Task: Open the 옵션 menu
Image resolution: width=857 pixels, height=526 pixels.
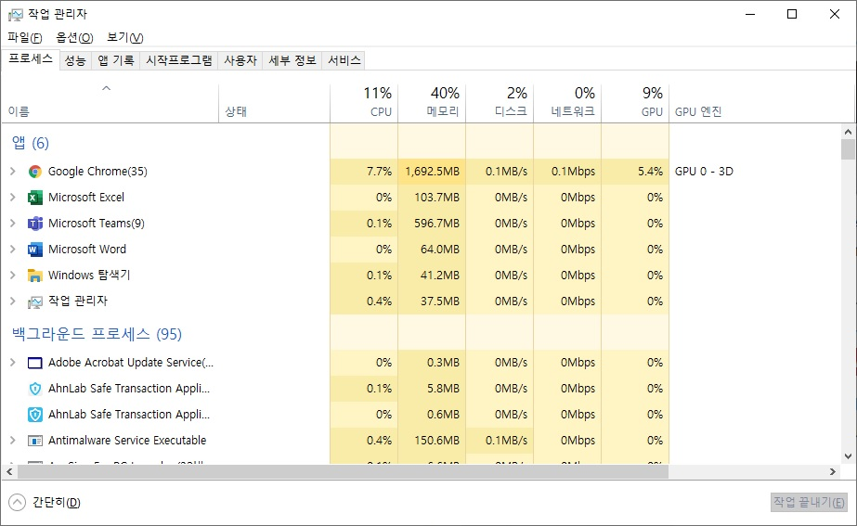Action: [x=74, y=37]
